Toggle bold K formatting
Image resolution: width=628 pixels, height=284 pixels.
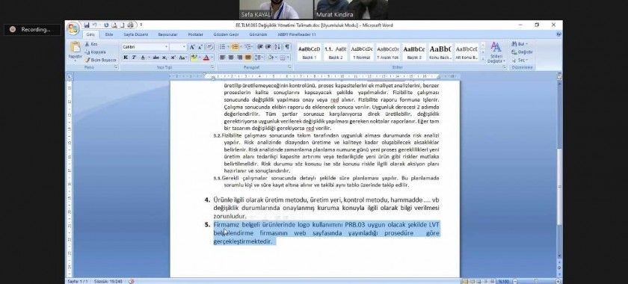tap(126, 58)
